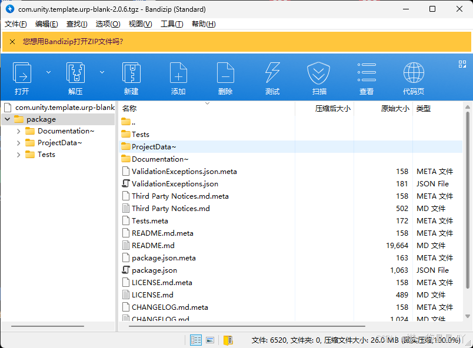Open the Edit (编辑) menu
Screen dimensions: 473x348
pos(46,24)
